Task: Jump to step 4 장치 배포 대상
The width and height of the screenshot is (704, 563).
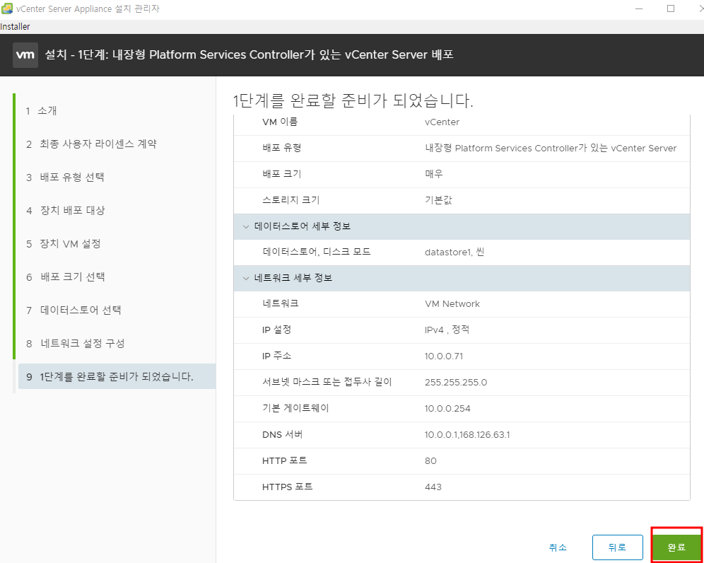Action: 65,210
